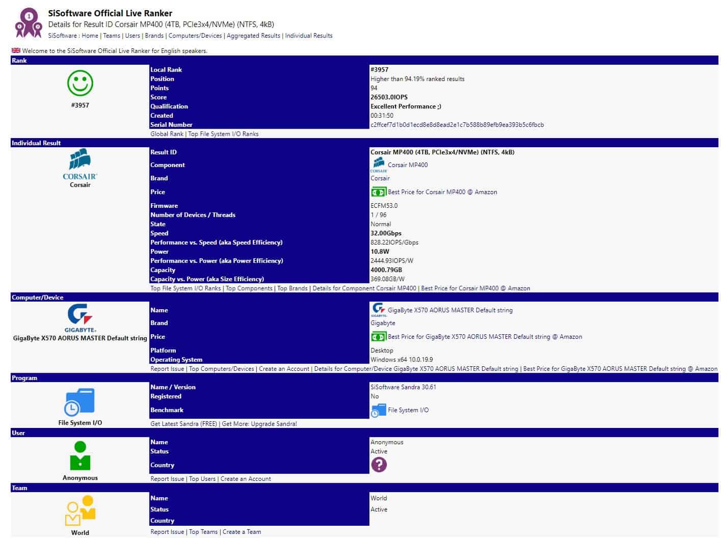The height and width of the screenshot is (539, 721).
Task: Click the firmware value ECFM53.0
Action: click(x=384, y=206)
